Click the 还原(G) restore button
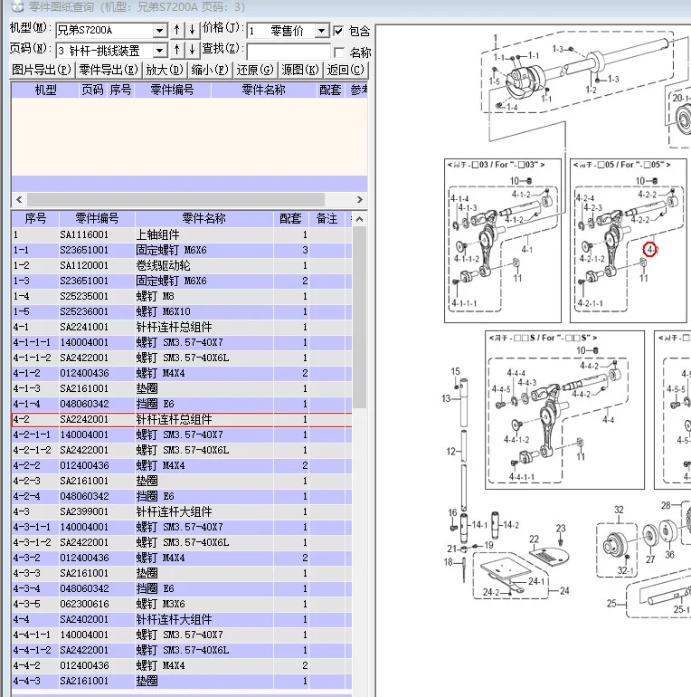 point(255,70)
